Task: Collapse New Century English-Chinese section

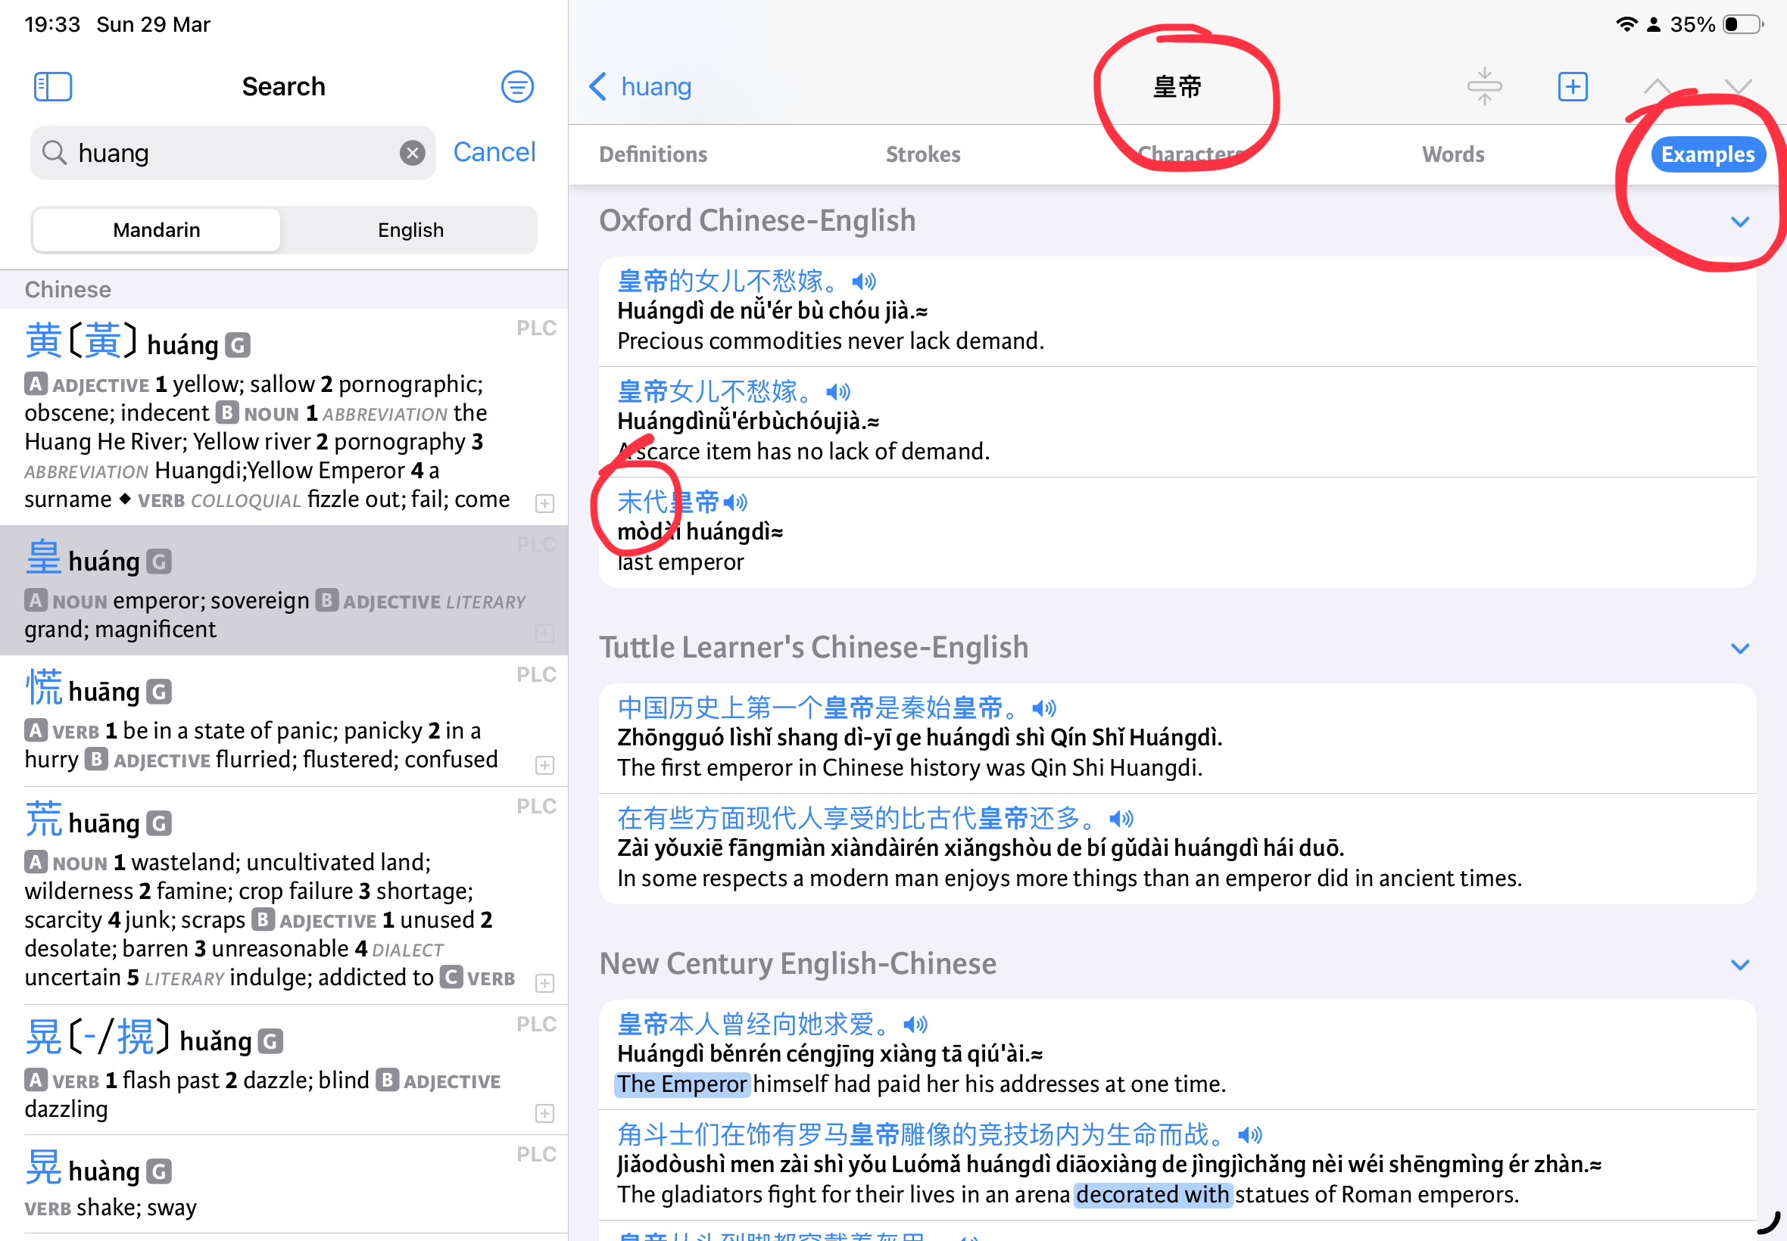Action: tap(1740, 965)
